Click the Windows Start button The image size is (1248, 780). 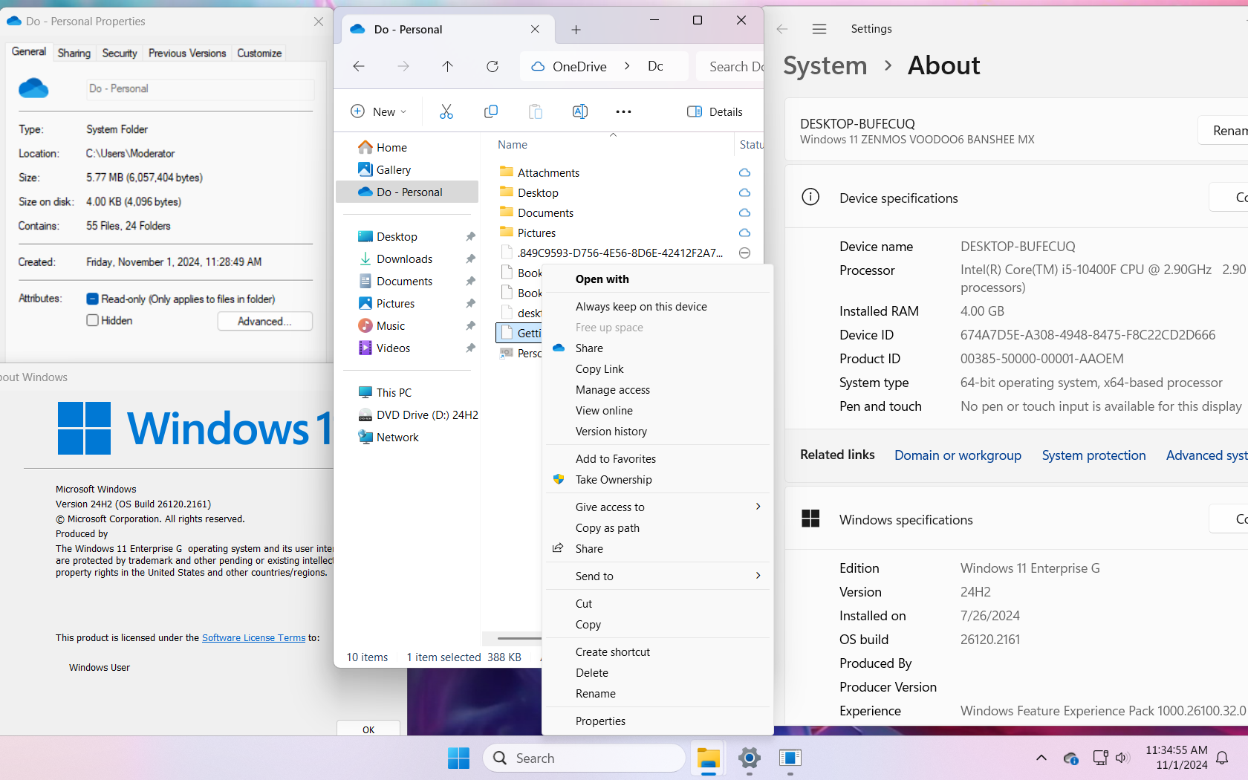point(458,758)
